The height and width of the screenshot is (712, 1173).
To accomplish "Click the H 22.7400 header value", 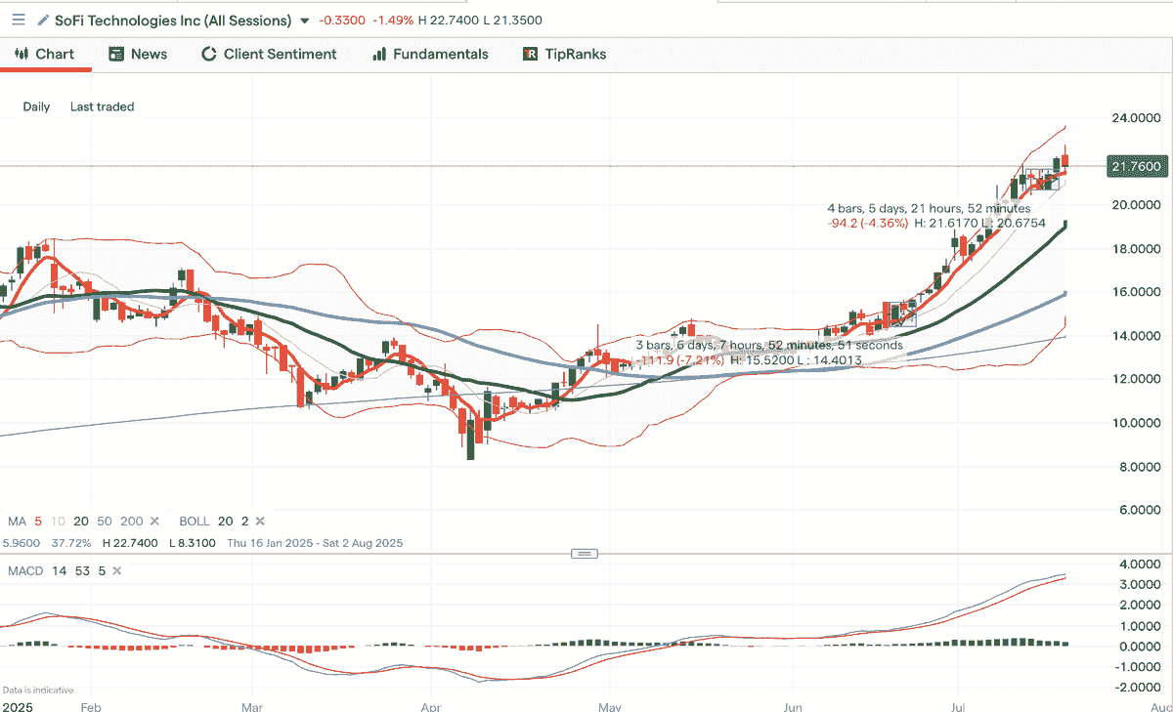I will pyautogui.click(x=448, y=21).
